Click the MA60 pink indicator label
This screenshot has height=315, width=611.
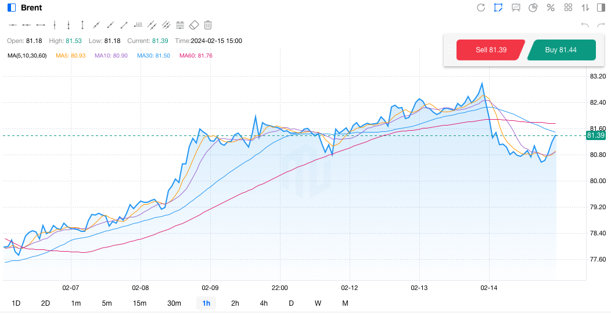point(196,56)
